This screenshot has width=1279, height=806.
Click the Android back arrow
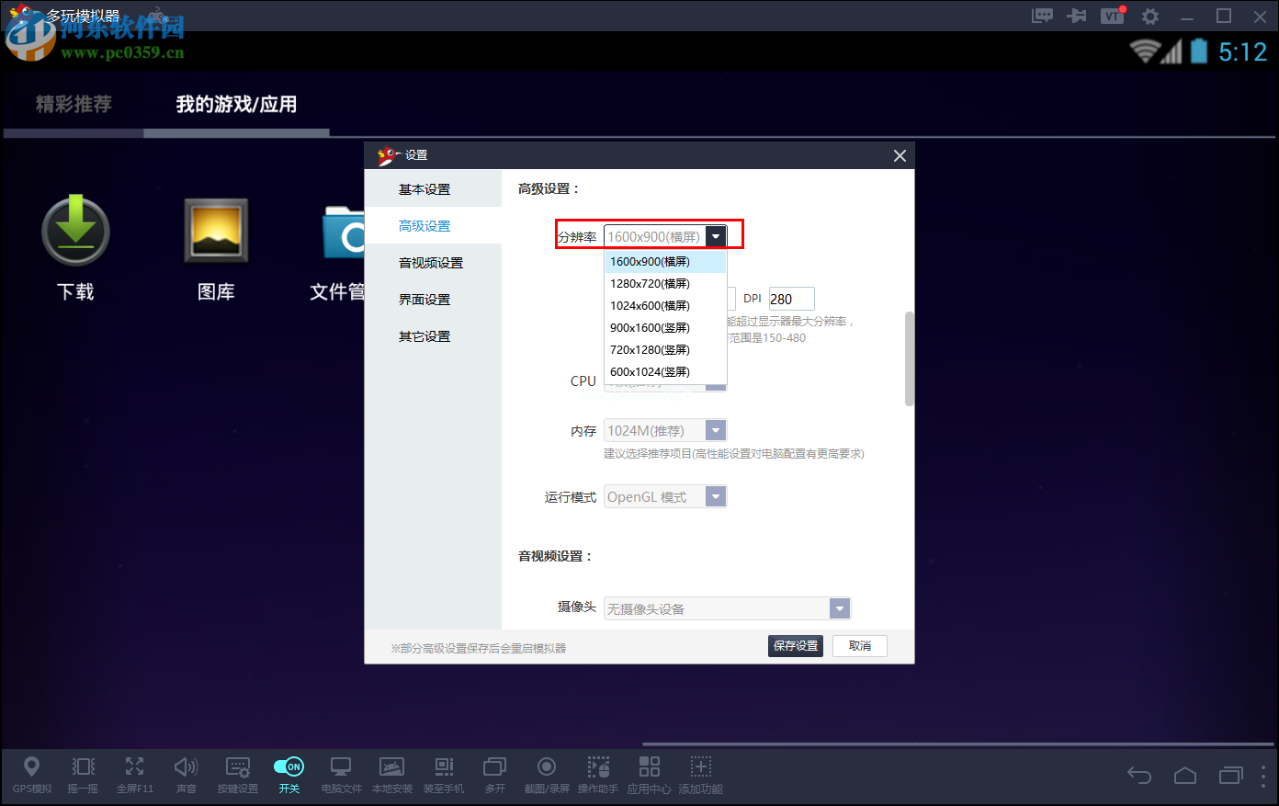pos(1139,776)
